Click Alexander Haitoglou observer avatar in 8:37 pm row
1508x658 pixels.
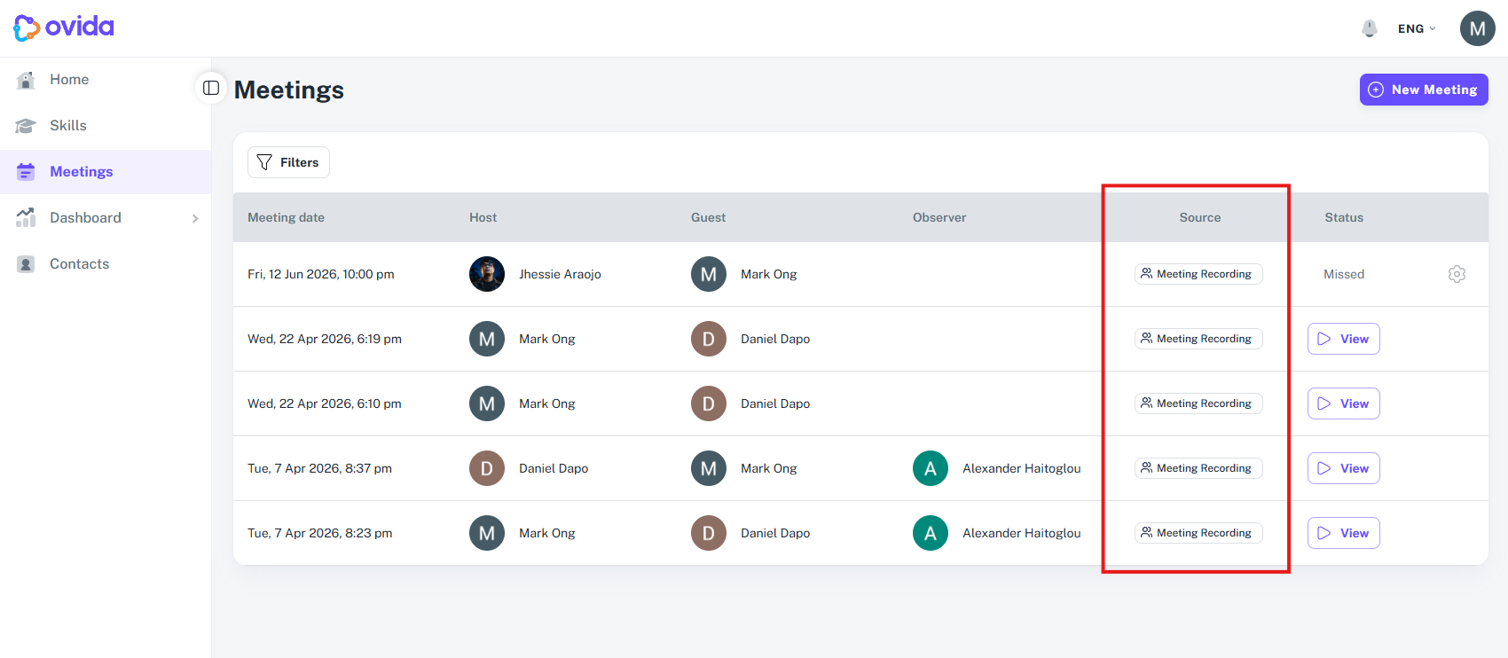931,468
